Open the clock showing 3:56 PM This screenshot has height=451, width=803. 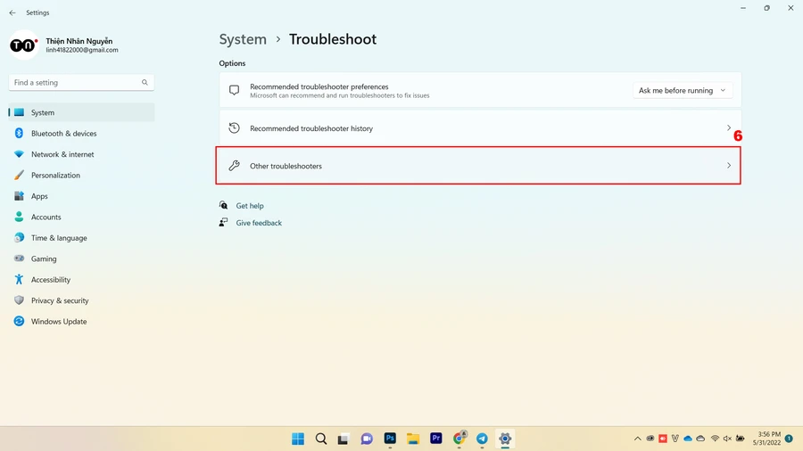[766, 439]
